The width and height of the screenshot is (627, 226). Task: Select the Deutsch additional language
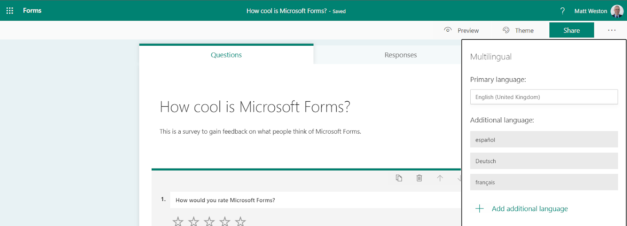[544, 161]
